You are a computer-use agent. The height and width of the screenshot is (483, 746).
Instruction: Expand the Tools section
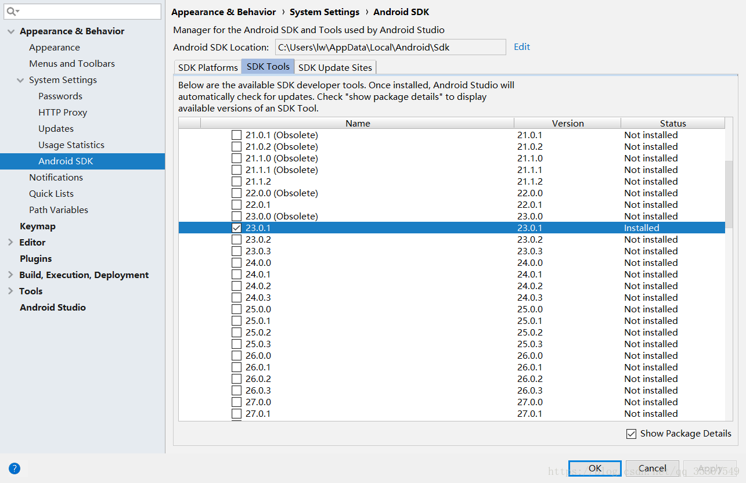pyautogui.click(x=10, y=291)
